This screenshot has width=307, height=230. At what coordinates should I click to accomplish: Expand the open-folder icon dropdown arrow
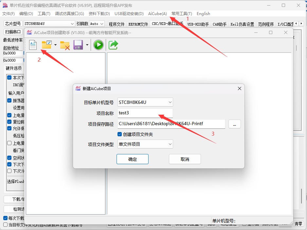[55, 45]
